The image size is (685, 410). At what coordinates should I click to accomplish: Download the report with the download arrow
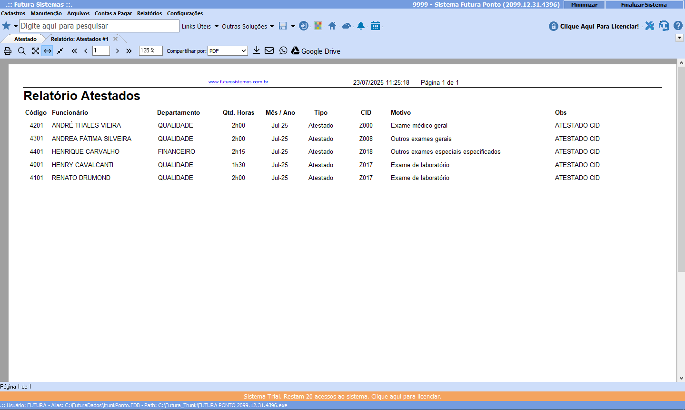257,50
